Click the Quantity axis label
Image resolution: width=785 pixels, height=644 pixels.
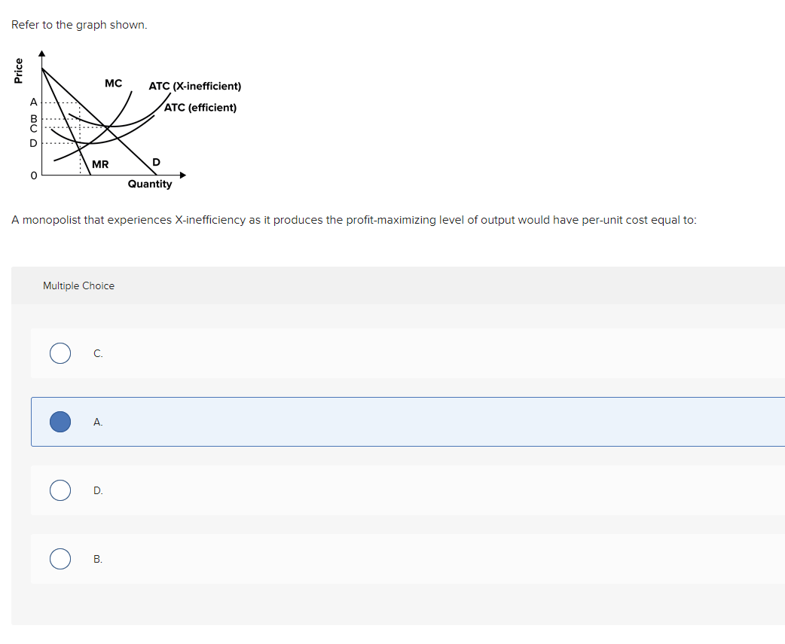pos(150,183)
